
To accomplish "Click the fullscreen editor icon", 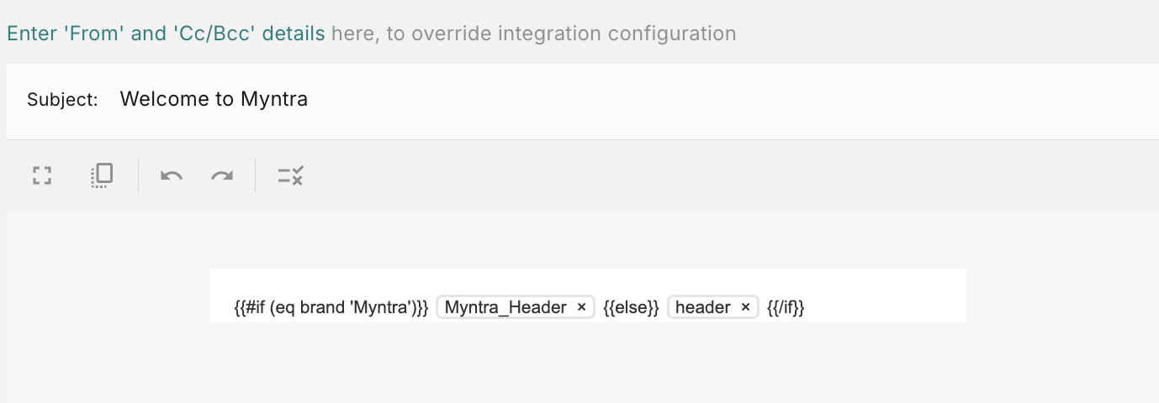I will tap(42, 175).
